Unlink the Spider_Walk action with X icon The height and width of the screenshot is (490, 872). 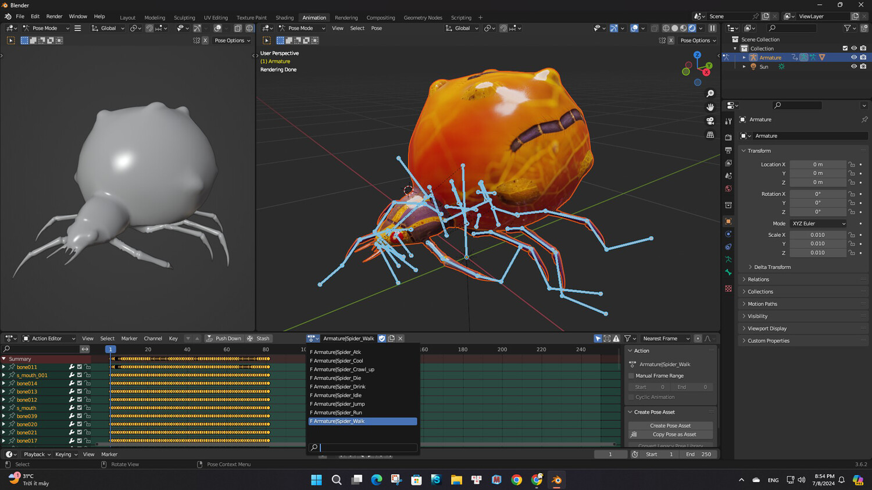click(x=401, y=338)
